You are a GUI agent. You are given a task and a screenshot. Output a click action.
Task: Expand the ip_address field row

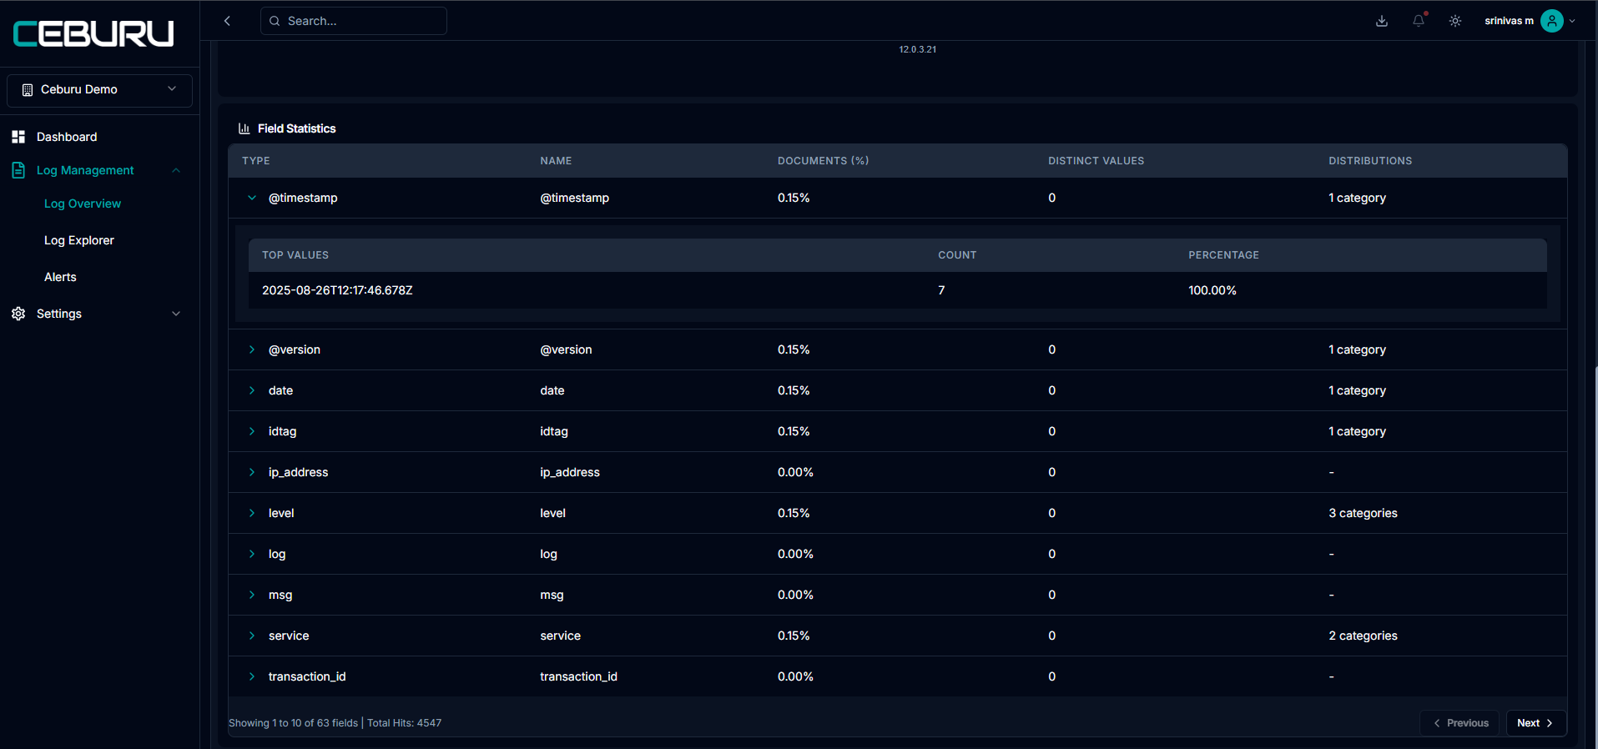pos(252,472)
